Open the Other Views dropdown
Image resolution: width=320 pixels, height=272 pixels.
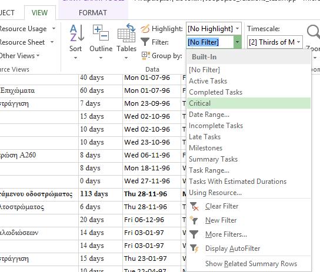[x=19, y=56]
